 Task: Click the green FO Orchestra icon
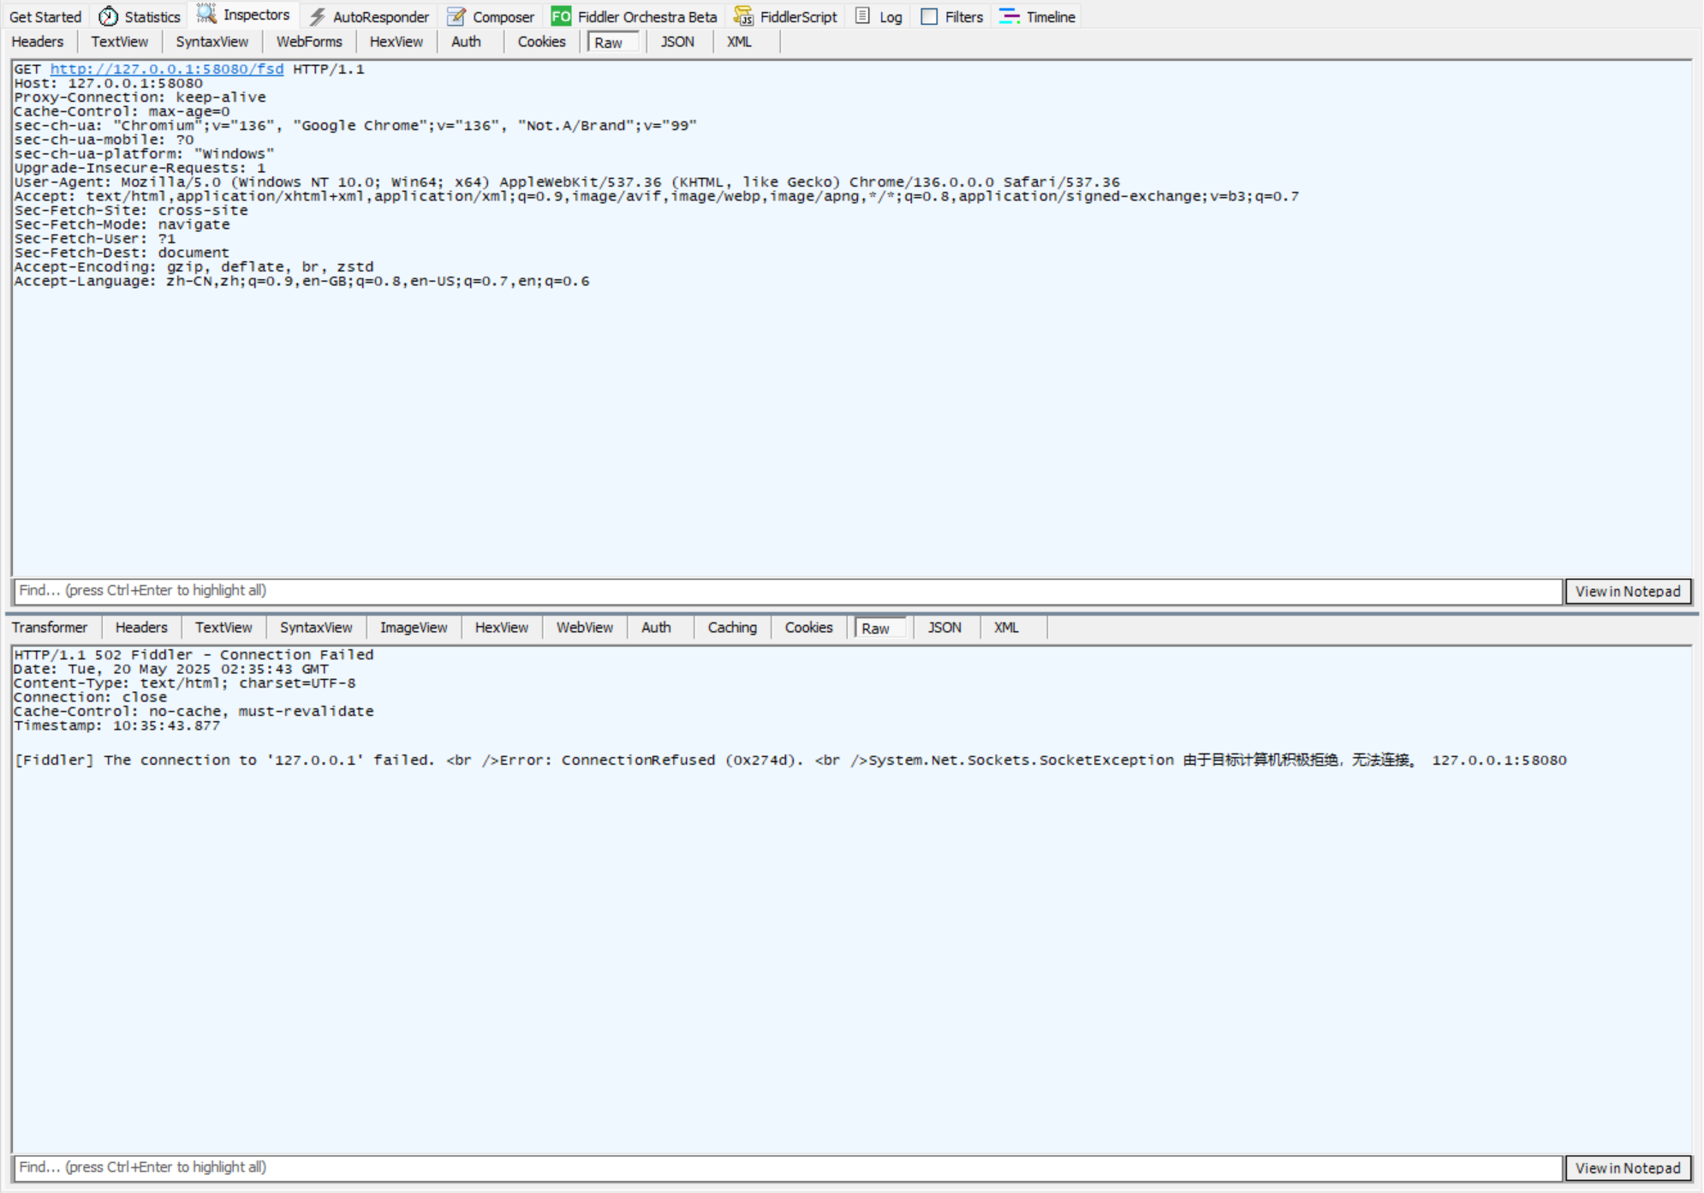[561, 16]
